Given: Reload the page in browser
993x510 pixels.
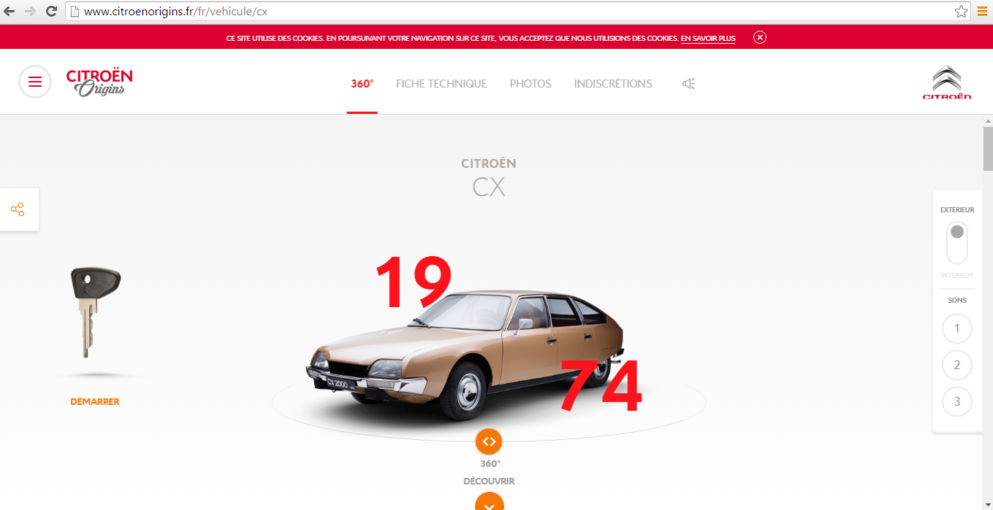Looking at the screenshot, I should tap(51, 12).
